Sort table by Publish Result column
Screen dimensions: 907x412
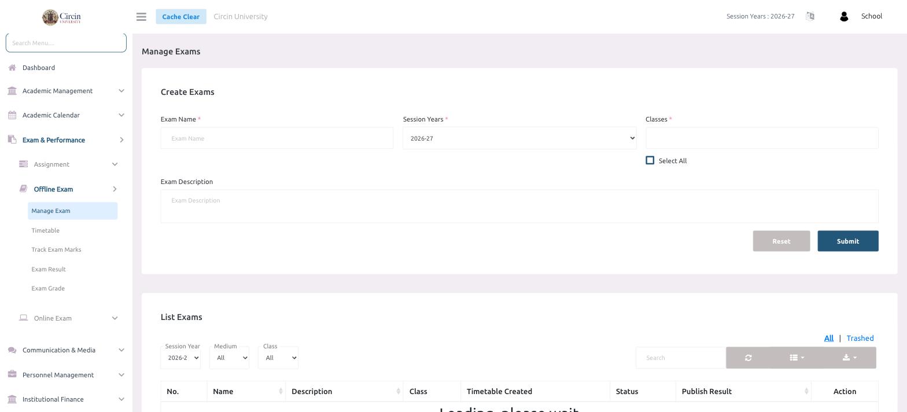[743, 392]
